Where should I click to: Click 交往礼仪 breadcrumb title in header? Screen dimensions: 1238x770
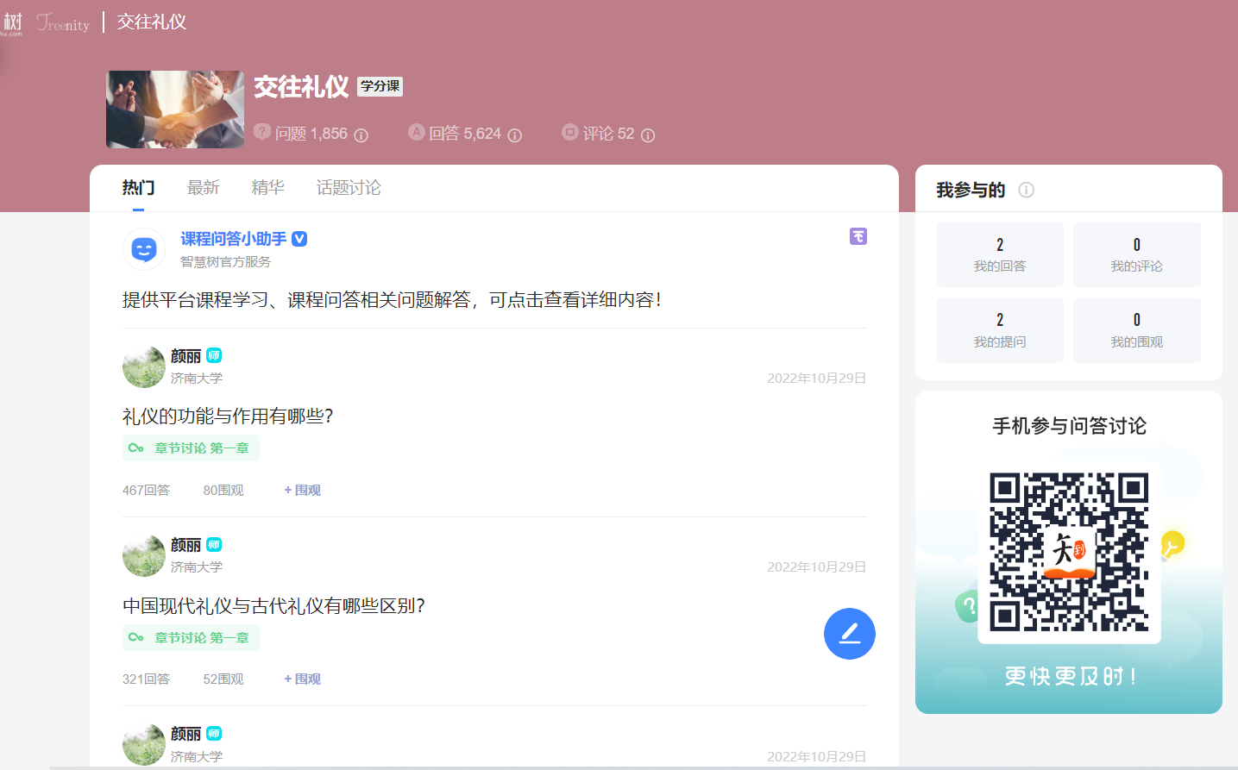coord(152,22)
